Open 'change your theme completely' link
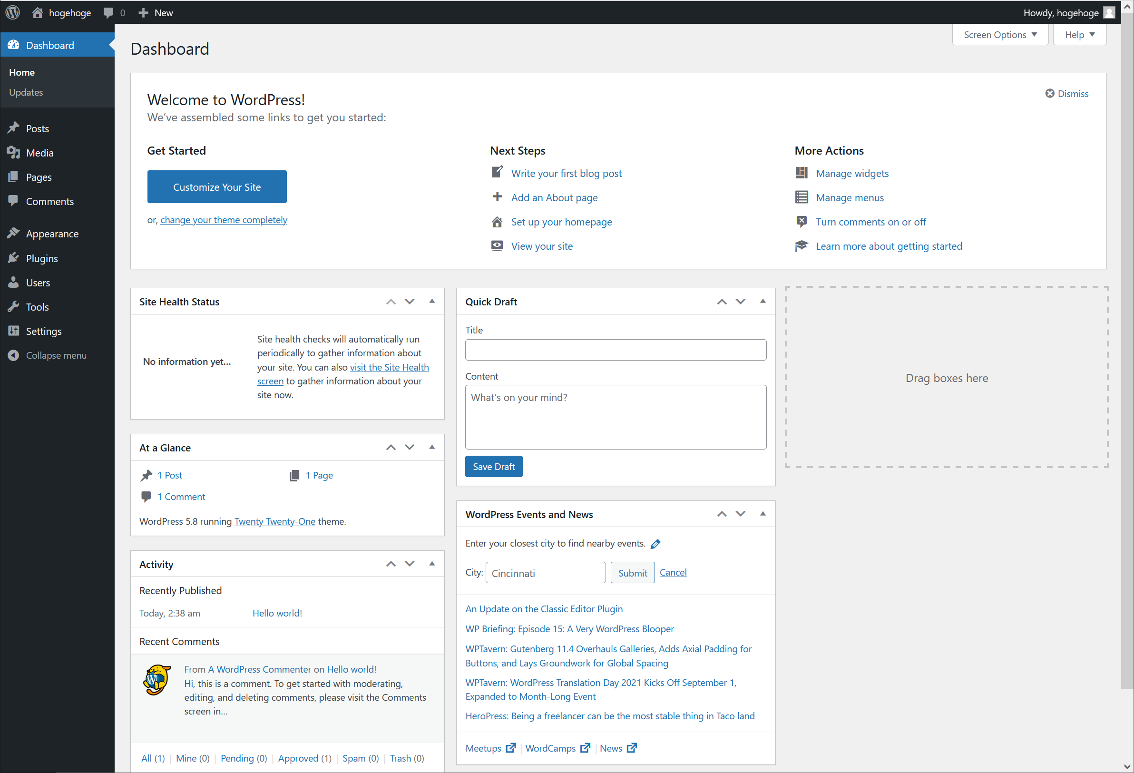 [x=224, y=220]
